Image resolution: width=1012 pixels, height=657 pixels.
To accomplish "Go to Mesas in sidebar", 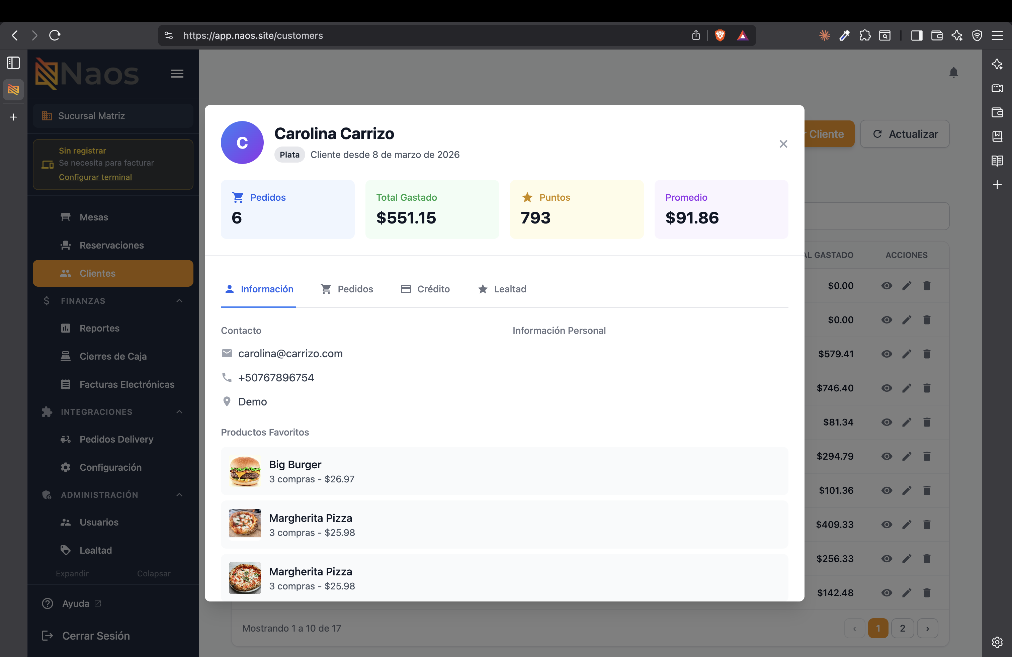I will 113,217.
